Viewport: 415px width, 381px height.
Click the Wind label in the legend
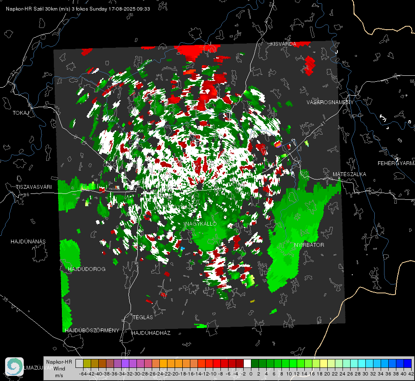coord(59,369)
